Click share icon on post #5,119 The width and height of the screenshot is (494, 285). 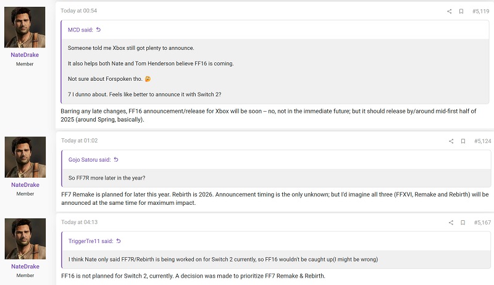point(450,11)
